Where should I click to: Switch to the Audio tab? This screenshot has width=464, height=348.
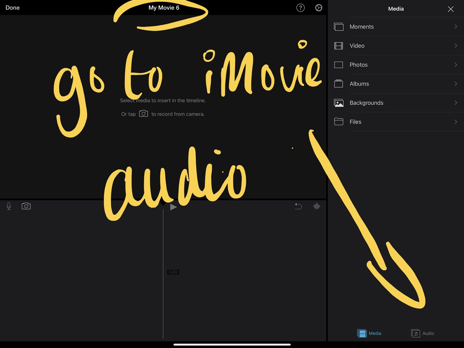(x=423, y=333)
